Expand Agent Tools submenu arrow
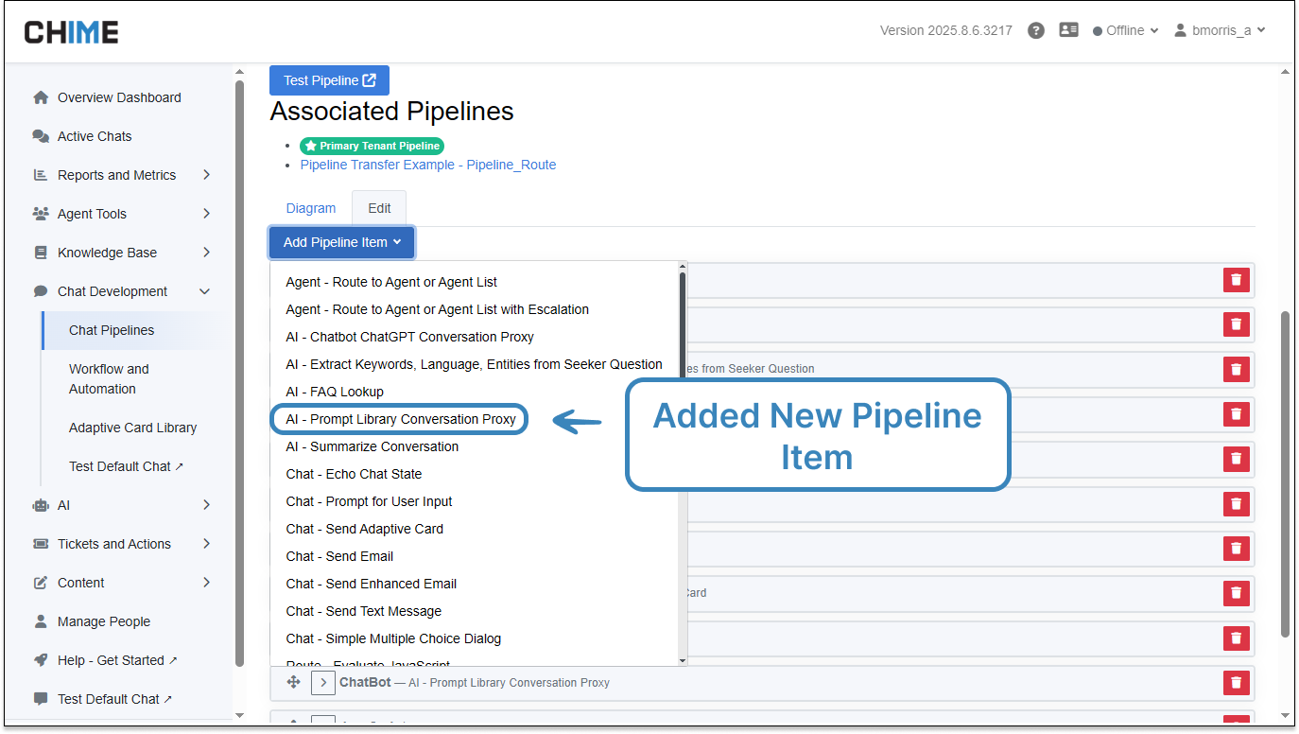 click(x=206, y=214)
